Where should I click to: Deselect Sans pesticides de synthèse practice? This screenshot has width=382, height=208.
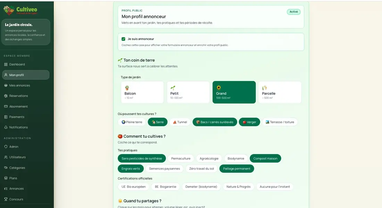coord(142,159)
